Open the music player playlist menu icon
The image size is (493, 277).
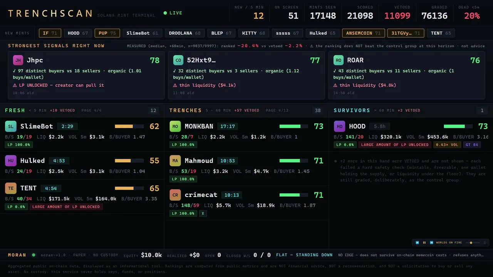tap(485, 243)
